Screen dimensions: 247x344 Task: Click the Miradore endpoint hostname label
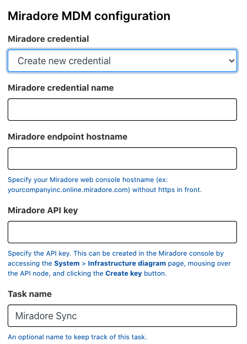(68, 137)
